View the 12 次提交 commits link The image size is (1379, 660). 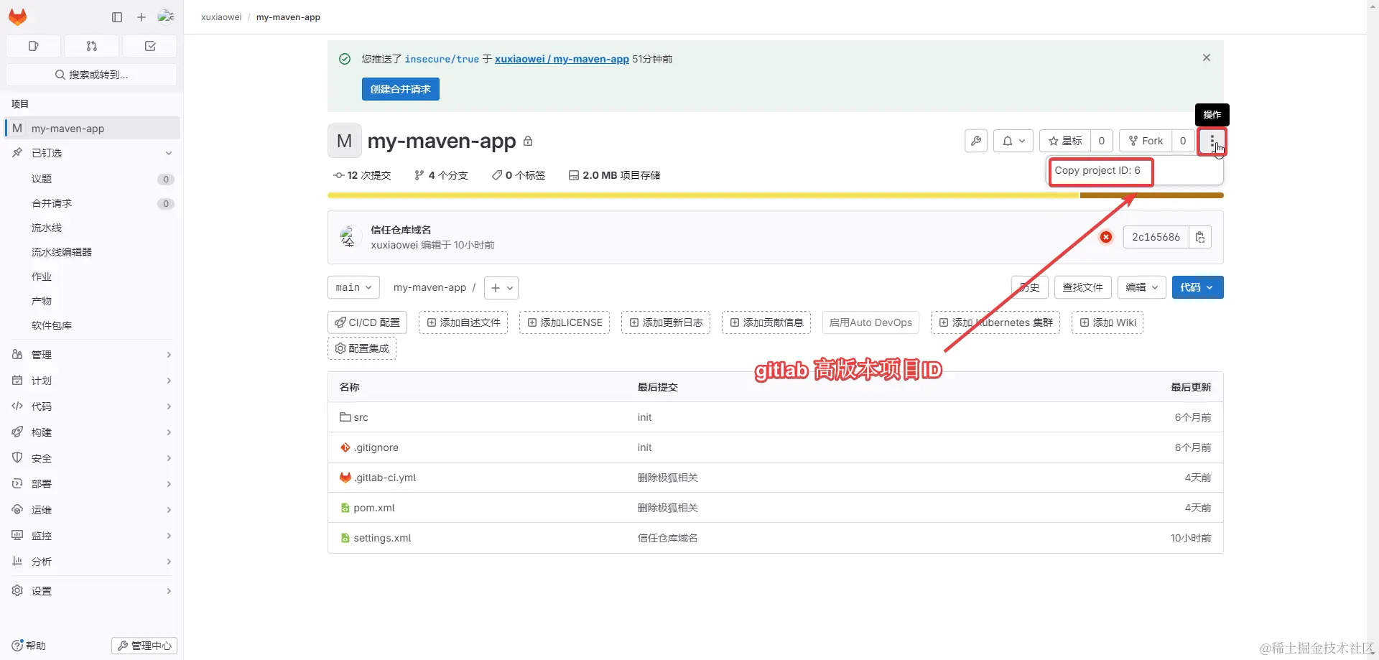point(362,175)
